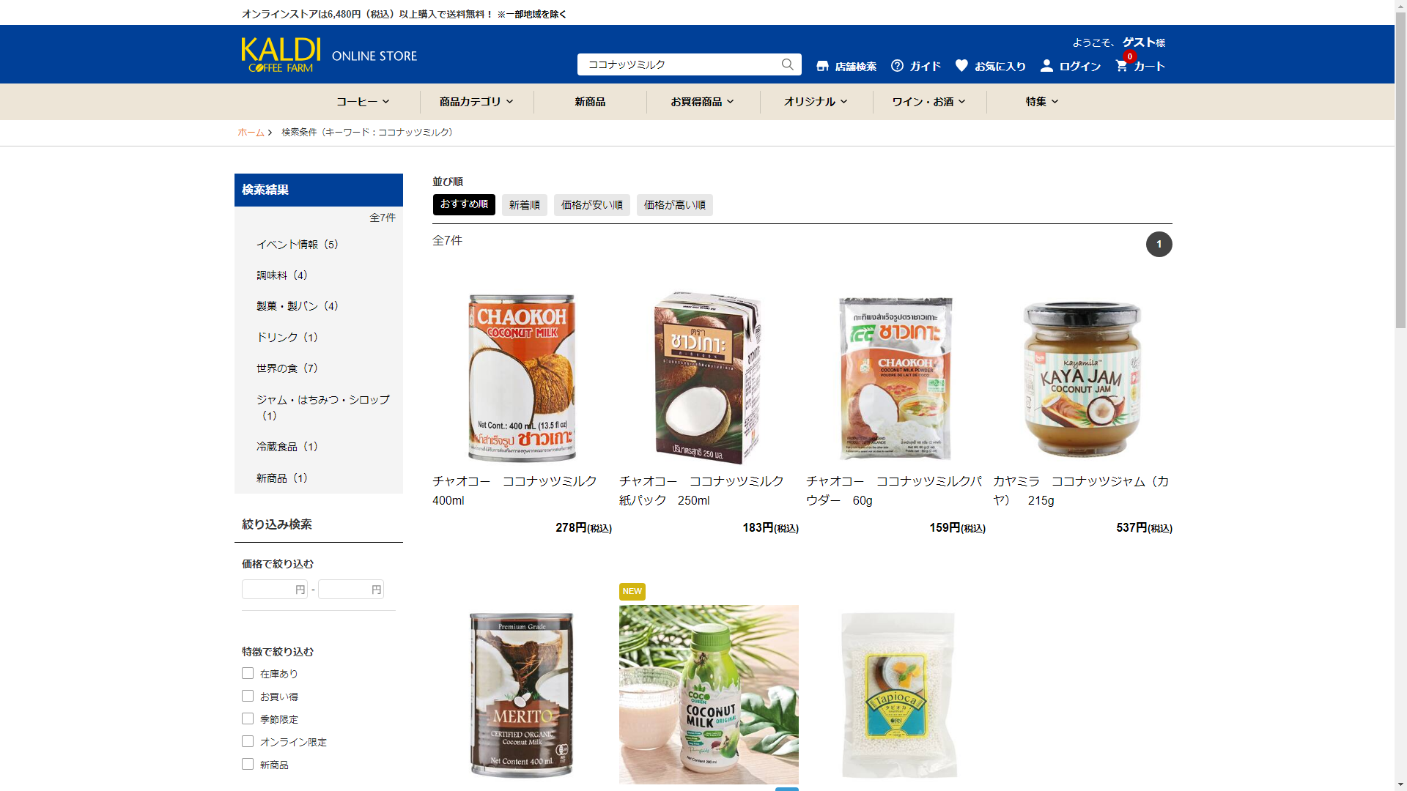1407x791 pixels.
Task: Filter by 調味料 (4) category
Action: click(282, 275)
